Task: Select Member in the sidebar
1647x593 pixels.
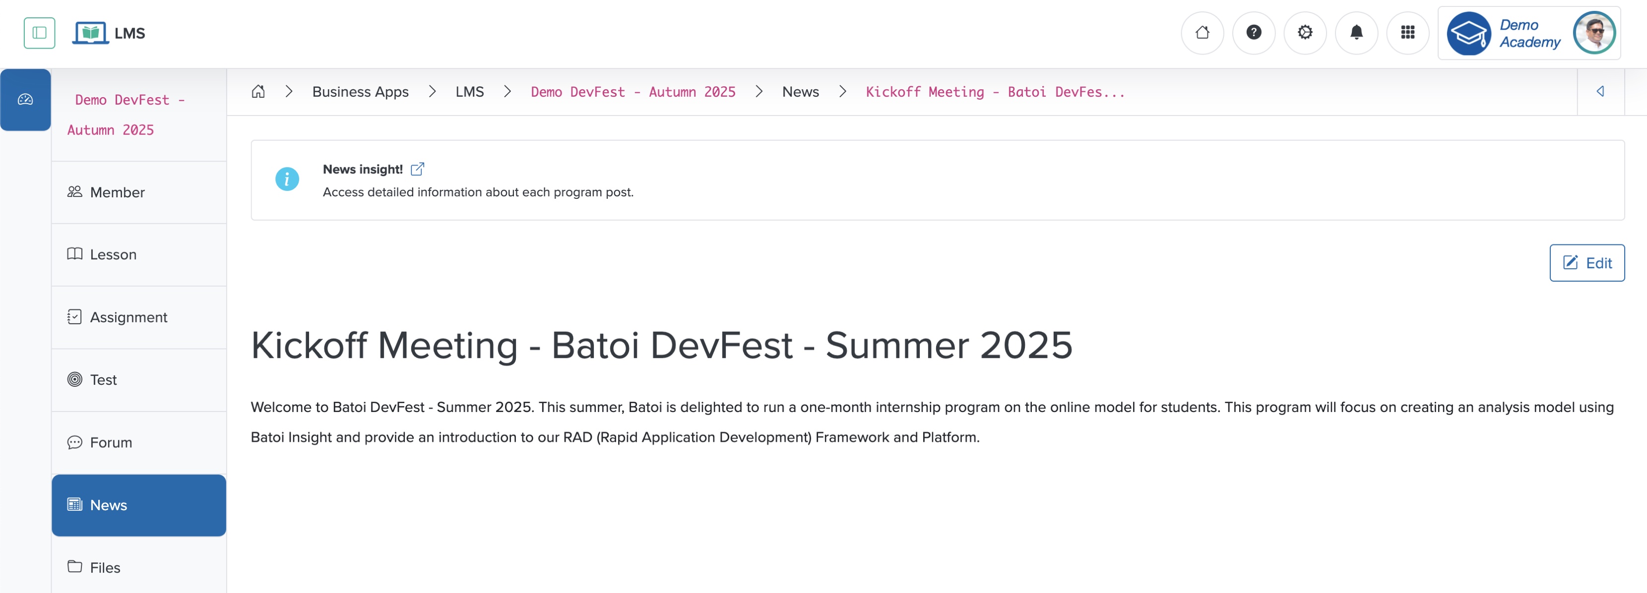Action: pos(117,192)
